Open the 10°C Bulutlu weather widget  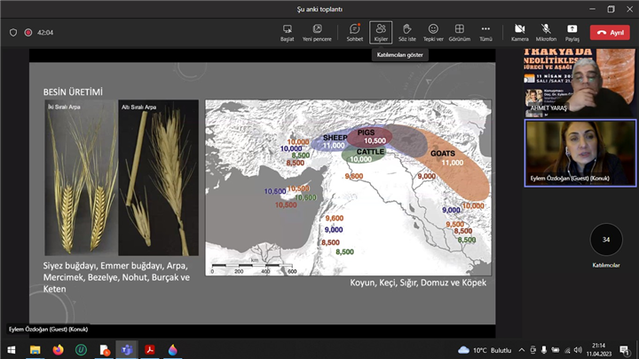(485, 350)
